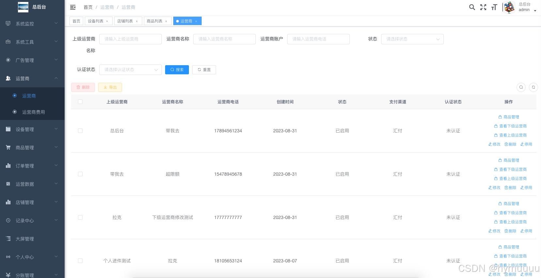
Task: Click the 订单管理 chart icon
Action: click(x=8, y=166)
